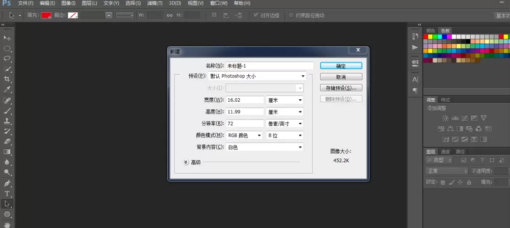
Task: Select the Type tool
Action: point(7,194)
